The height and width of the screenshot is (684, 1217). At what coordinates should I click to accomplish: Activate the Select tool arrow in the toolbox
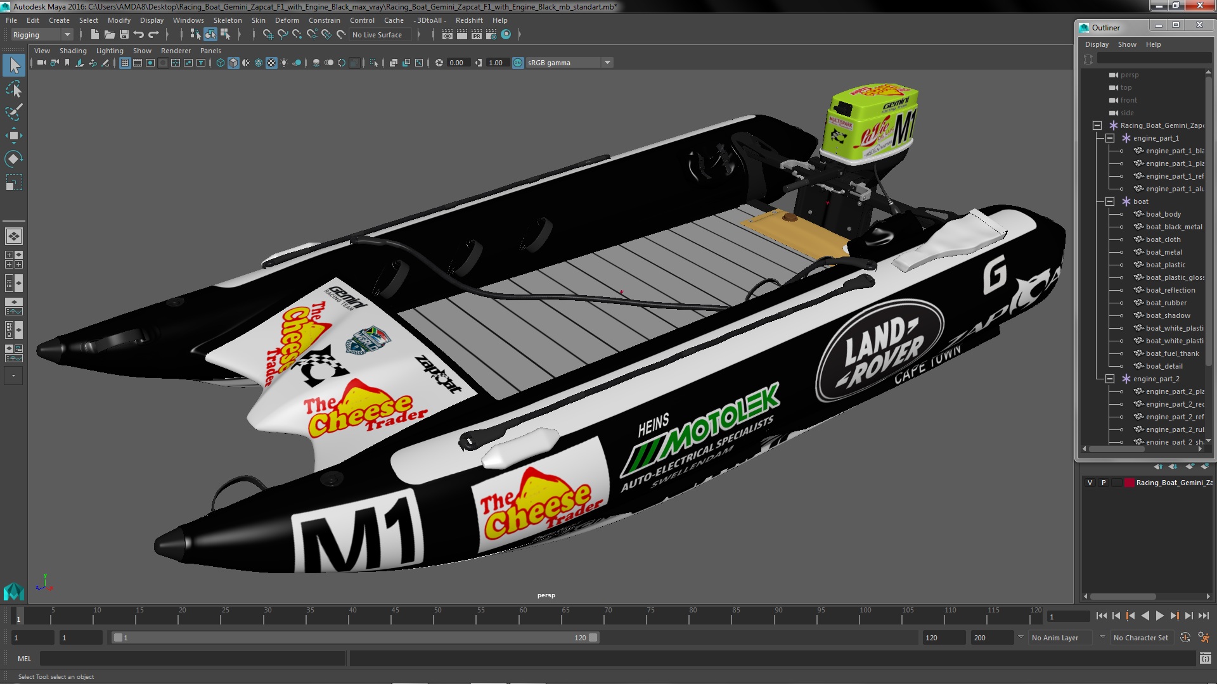(14, 65)
